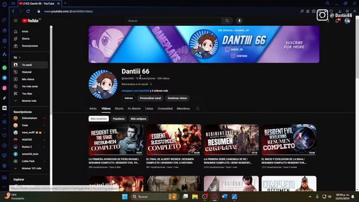359x202 pixels.
Task: Click Personalizar canal button
Action: pyautogui.click(x=150, y=98)
